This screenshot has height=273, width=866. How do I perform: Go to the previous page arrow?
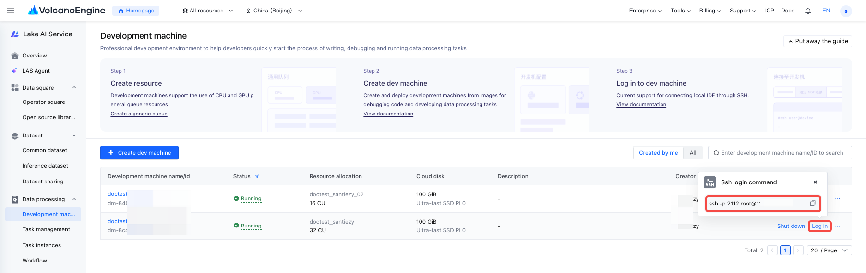(x=772, y=250)
